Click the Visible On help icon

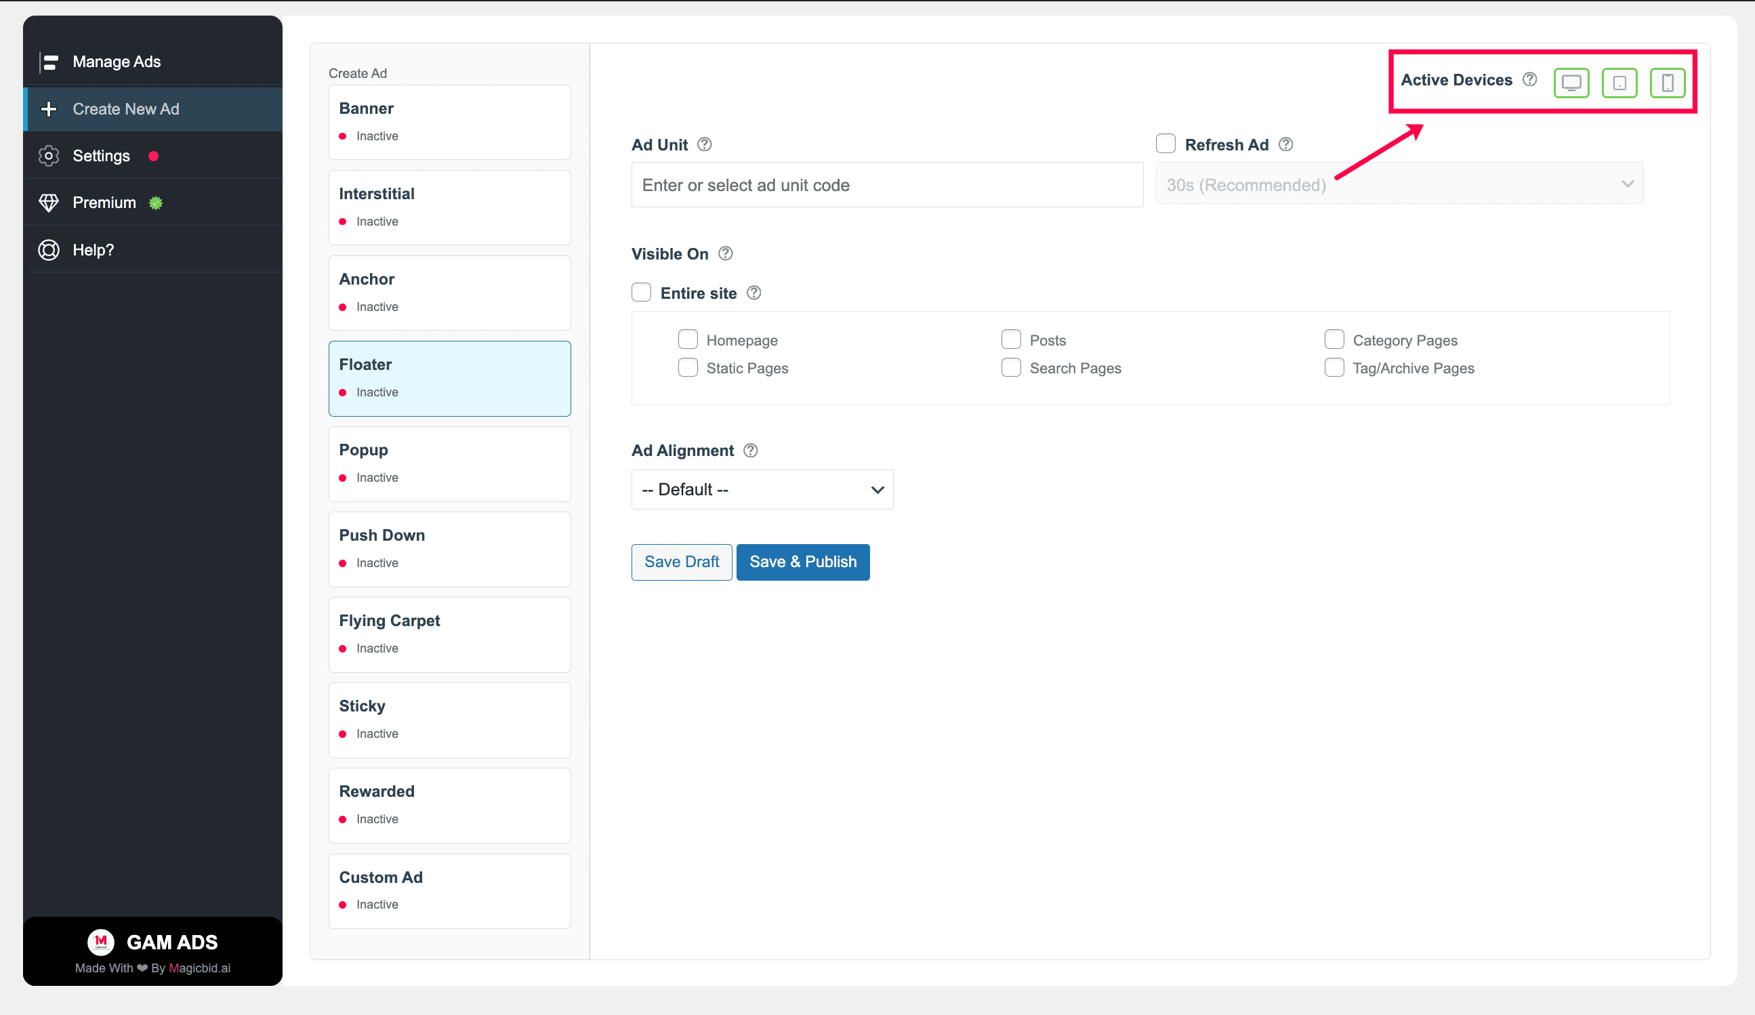(x=725, y=253)
